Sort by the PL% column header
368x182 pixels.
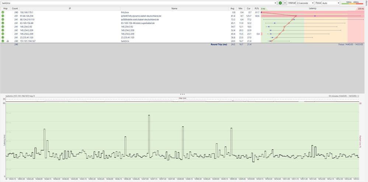click(x=257, y=8)
